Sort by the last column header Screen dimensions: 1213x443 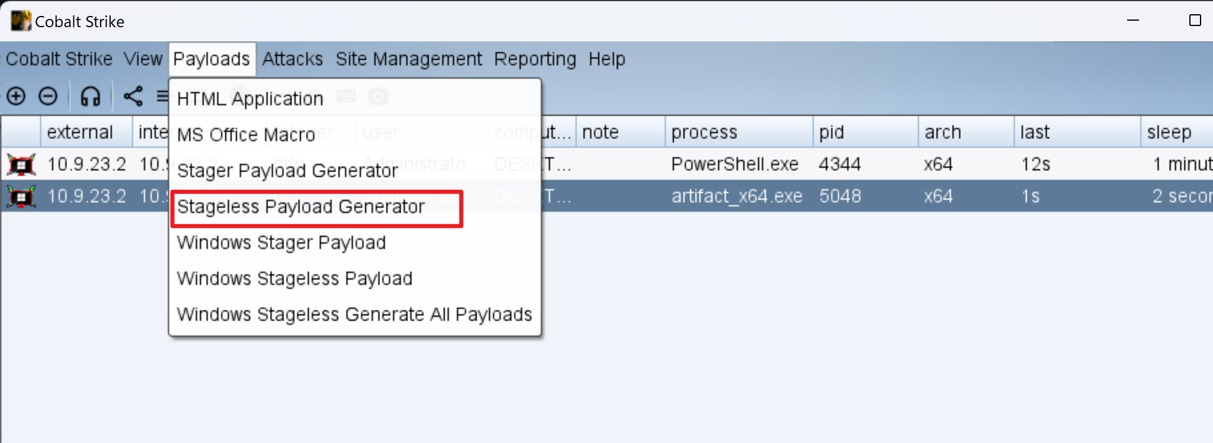[1077, 132]
